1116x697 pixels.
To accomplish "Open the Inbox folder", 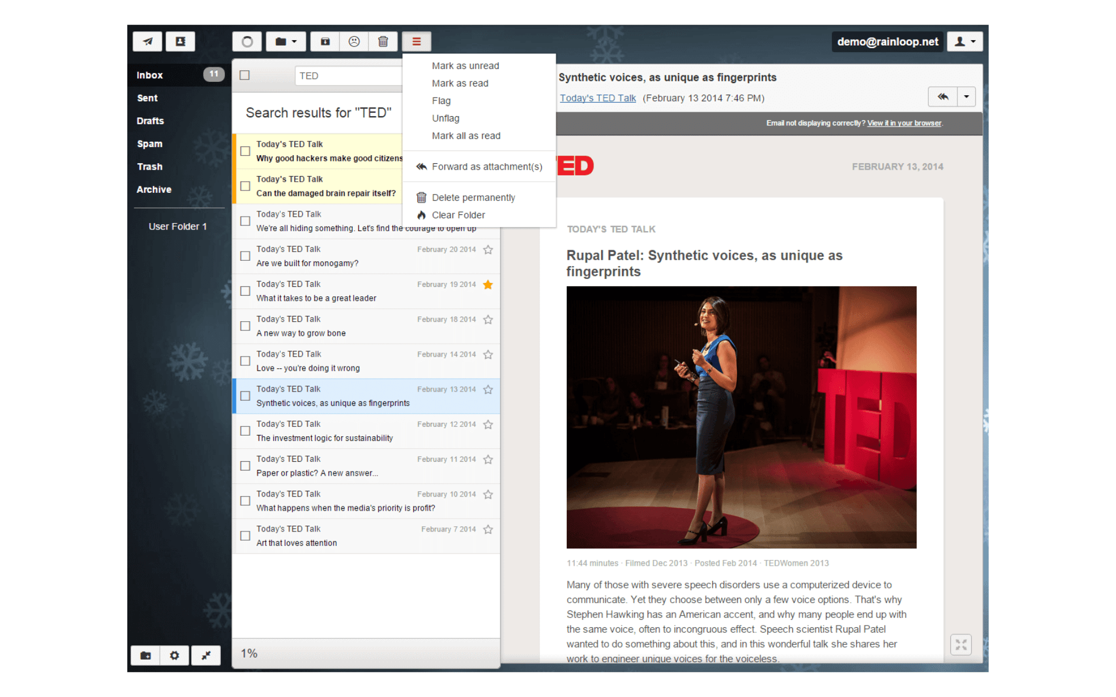I will pyautogui.click(x=180, y=75).
